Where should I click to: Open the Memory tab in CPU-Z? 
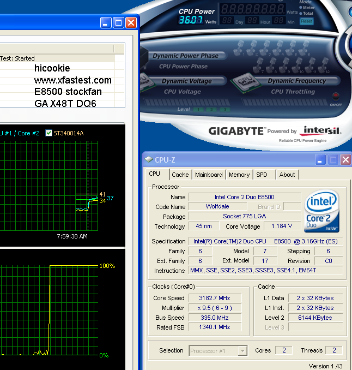tap(239, 175)
